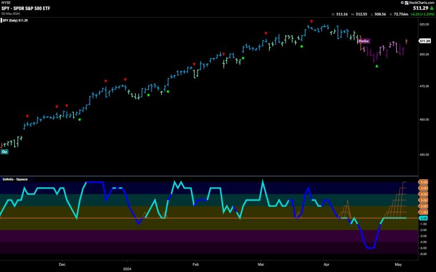Click the green dot marker in late February
The image size is (436, 272).
click(x=243, y=58)
